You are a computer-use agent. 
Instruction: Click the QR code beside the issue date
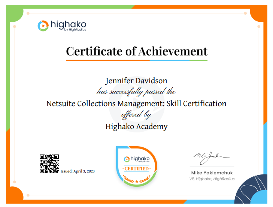coord(49,164)
